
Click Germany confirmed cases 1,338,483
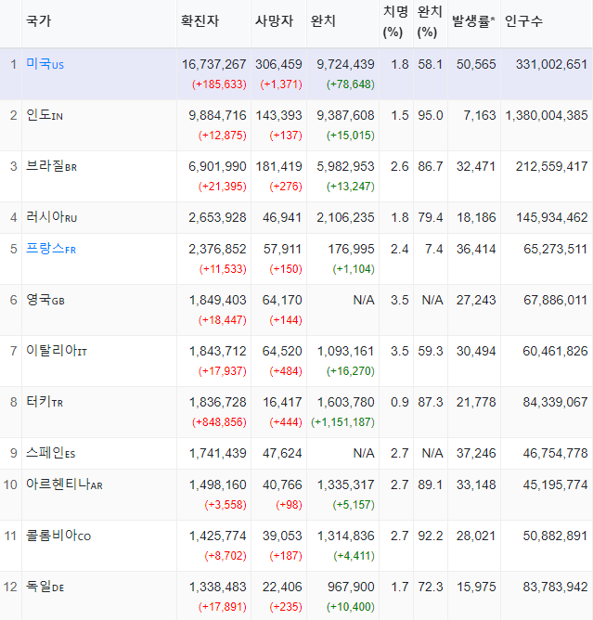point(217,587)
